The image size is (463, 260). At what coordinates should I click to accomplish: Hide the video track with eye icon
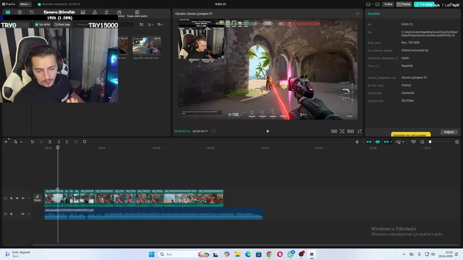pos(17,198)
